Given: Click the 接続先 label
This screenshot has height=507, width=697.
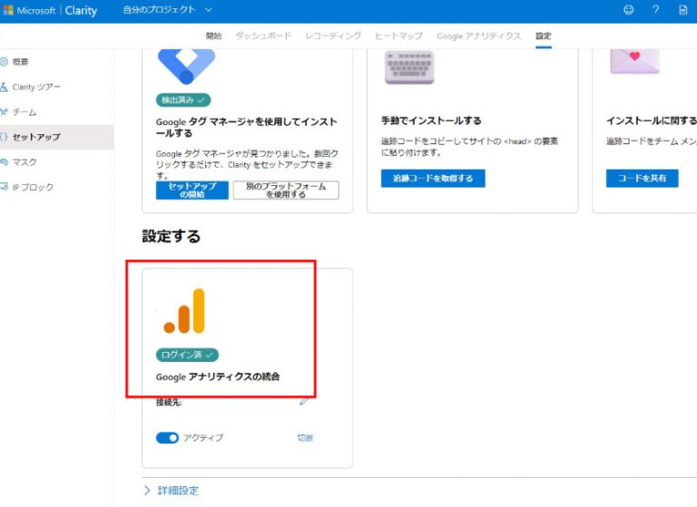Looking at the screenshot, I should pos(169,402).
